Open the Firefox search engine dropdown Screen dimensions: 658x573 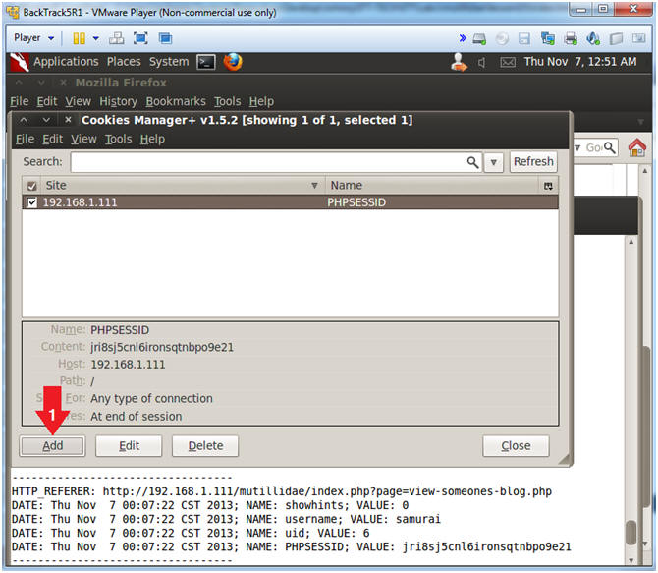(x=577, y=147)
